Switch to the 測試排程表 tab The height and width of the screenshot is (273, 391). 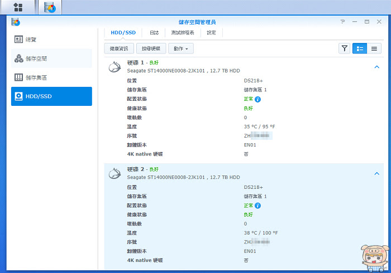(x=183, y=32)
